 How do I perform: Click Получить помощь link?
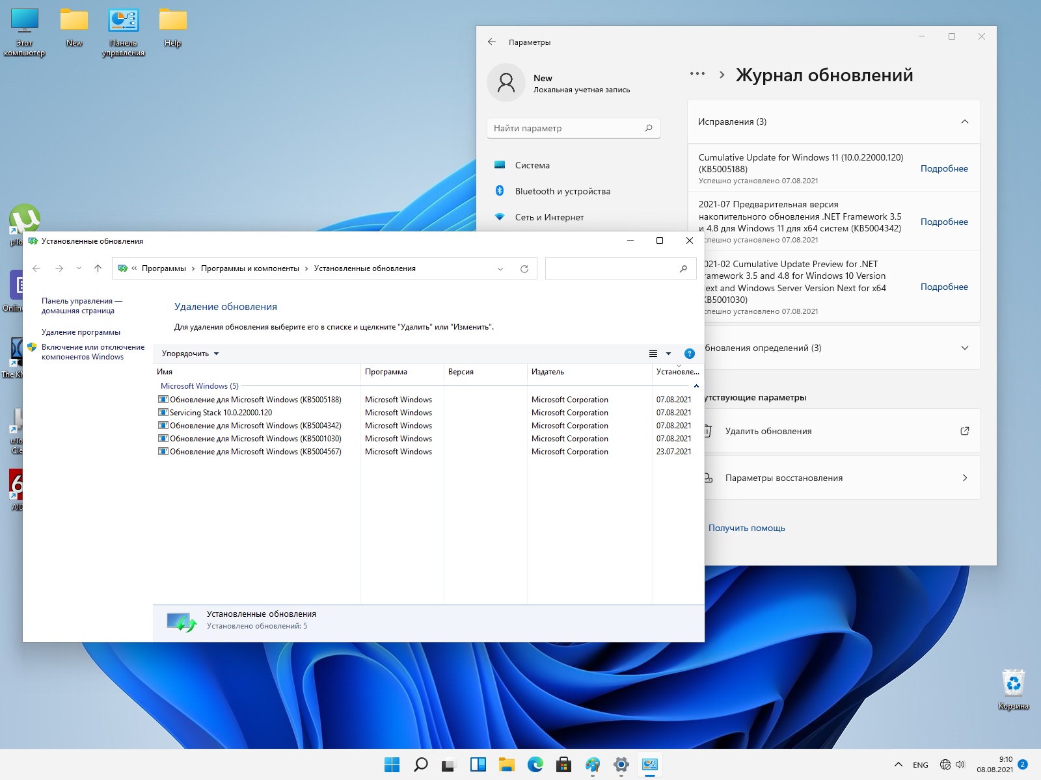tap(746, 528)
